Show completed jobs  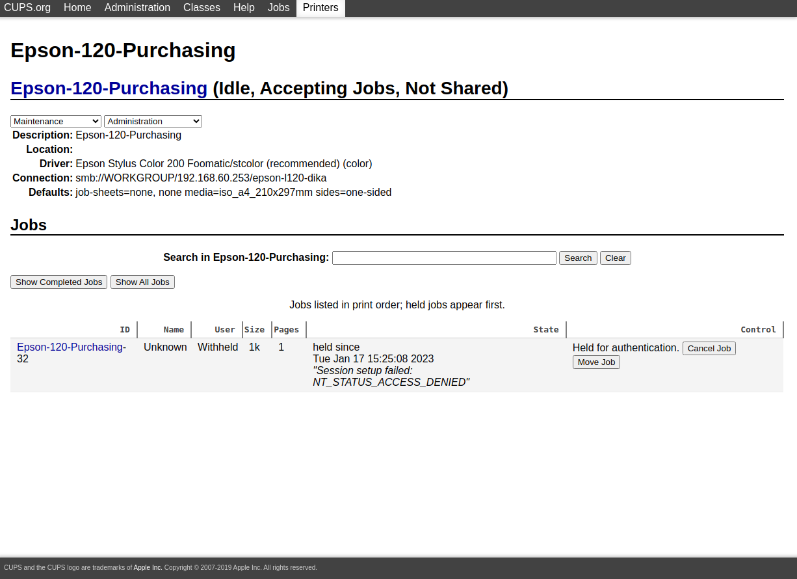[59, 282]
